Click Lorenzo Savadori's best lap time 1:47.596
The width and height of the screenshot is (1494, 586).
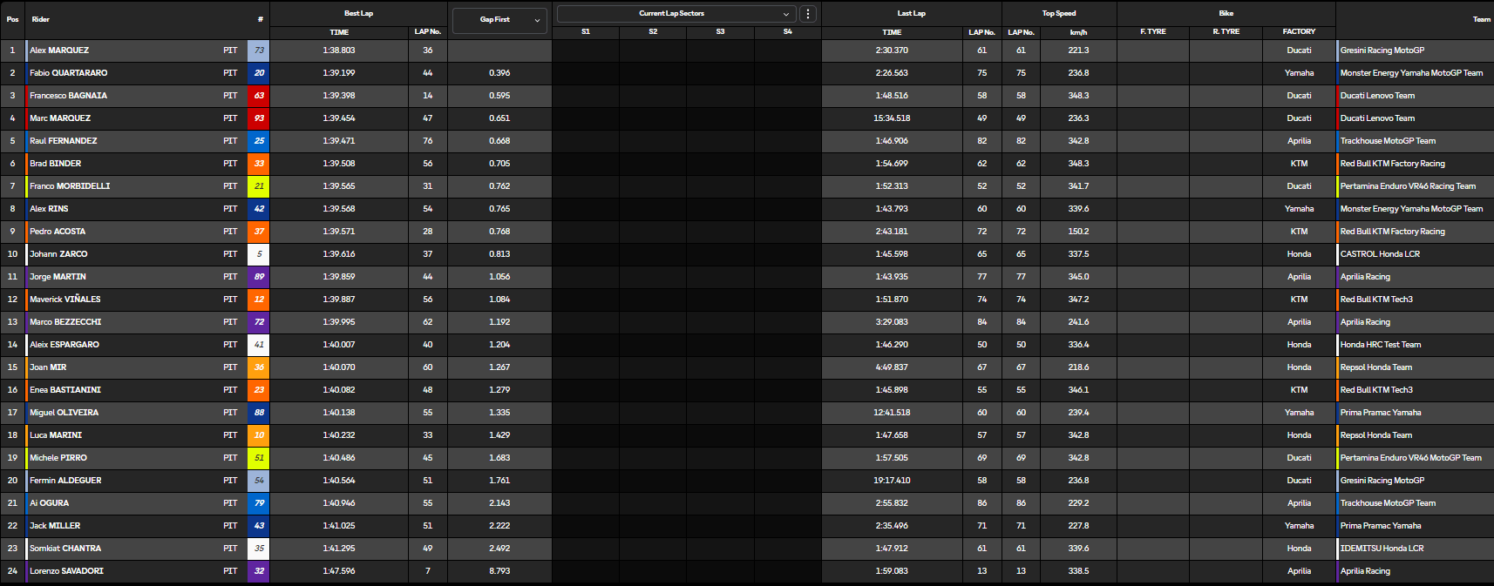pos(339,571)
